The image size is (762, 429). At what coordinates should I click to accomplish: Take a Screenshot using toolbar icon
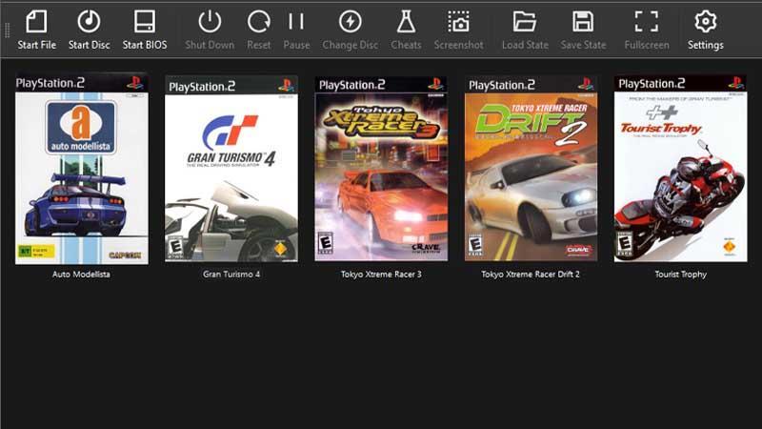pos(458,22)
